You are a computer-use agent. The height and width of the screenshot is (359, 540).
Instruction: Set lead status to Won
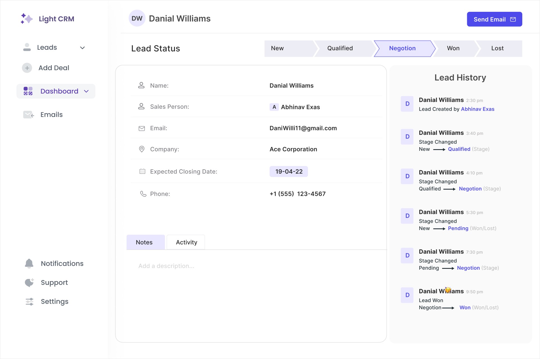click(453, 48)
